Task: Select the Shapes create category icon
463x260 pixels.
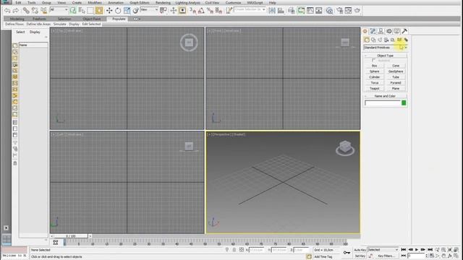Action: coord(373,40)
